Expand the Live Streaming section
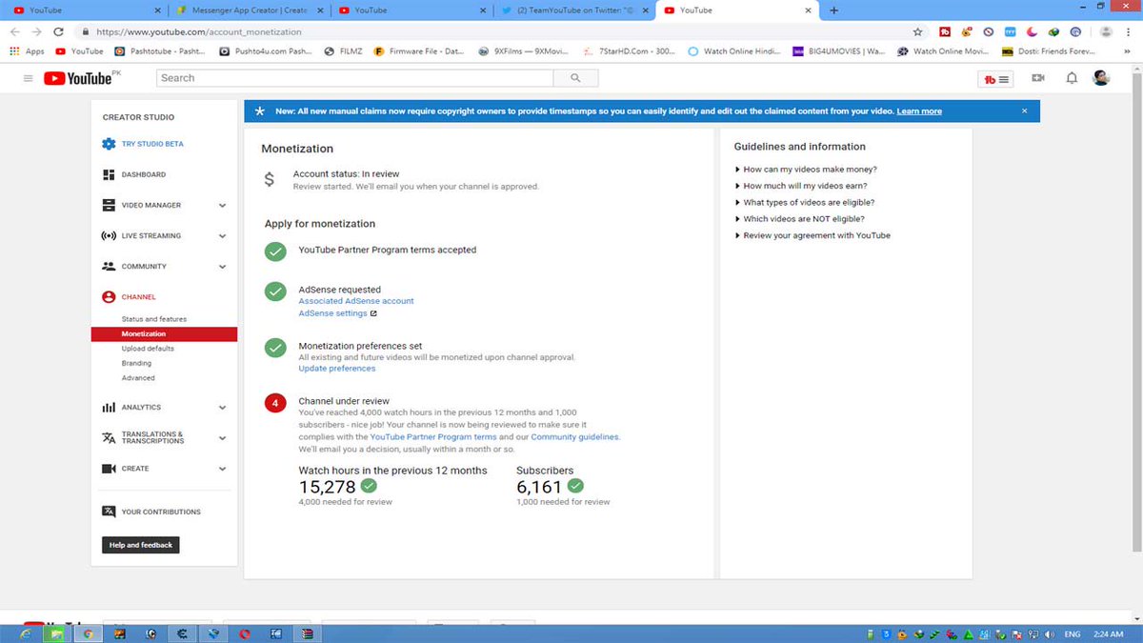 point(222,235)
